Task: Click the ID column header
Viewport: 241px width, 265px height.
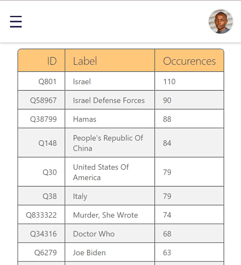Action: [x=41, y=60]
